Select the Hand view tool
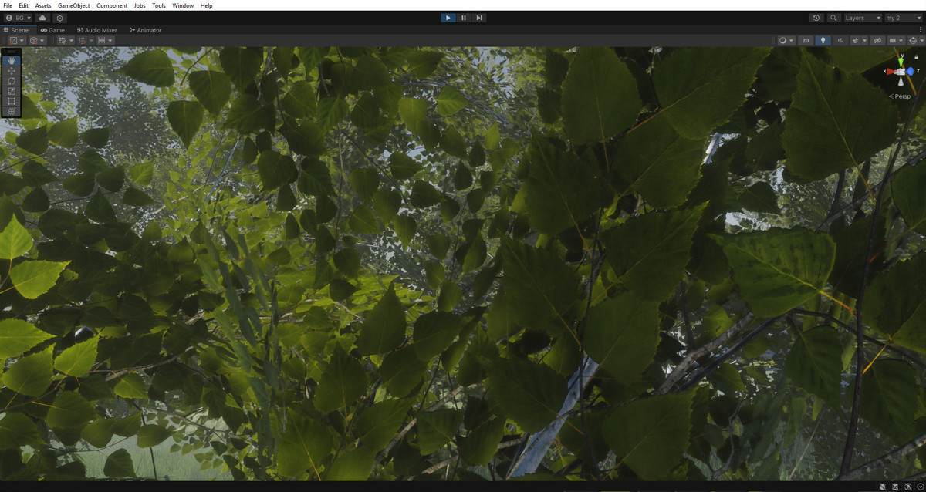This screenshot has height=492, width=926. [x=12, y=60]
